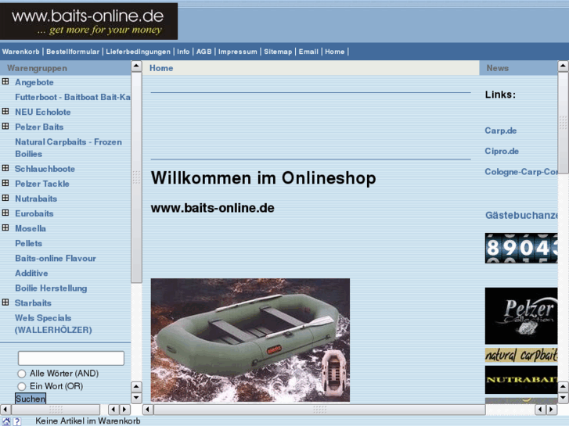Go to Home in the top menu
Screen dimensions: 569x426
click(334, 52)
